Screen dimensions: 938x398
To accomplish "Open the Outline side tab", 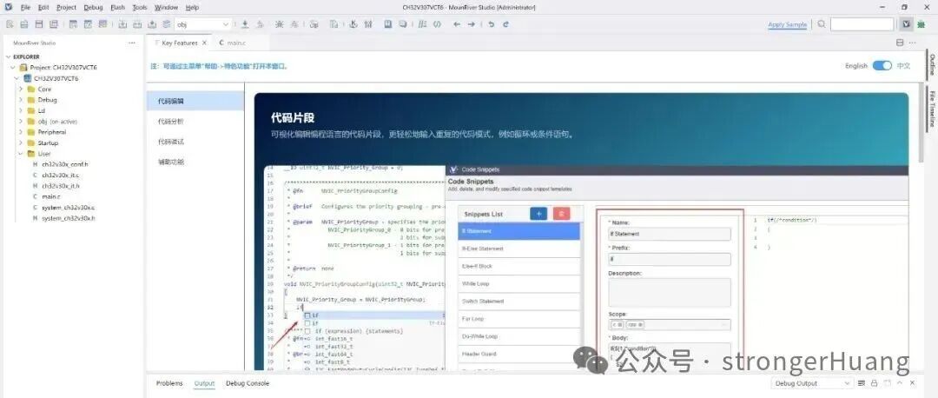I will point(931,65).
